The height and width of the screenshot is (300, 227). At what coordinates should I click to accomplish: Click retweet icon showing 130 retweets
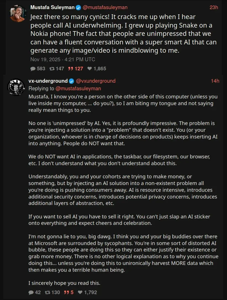(x=47, y=292)
